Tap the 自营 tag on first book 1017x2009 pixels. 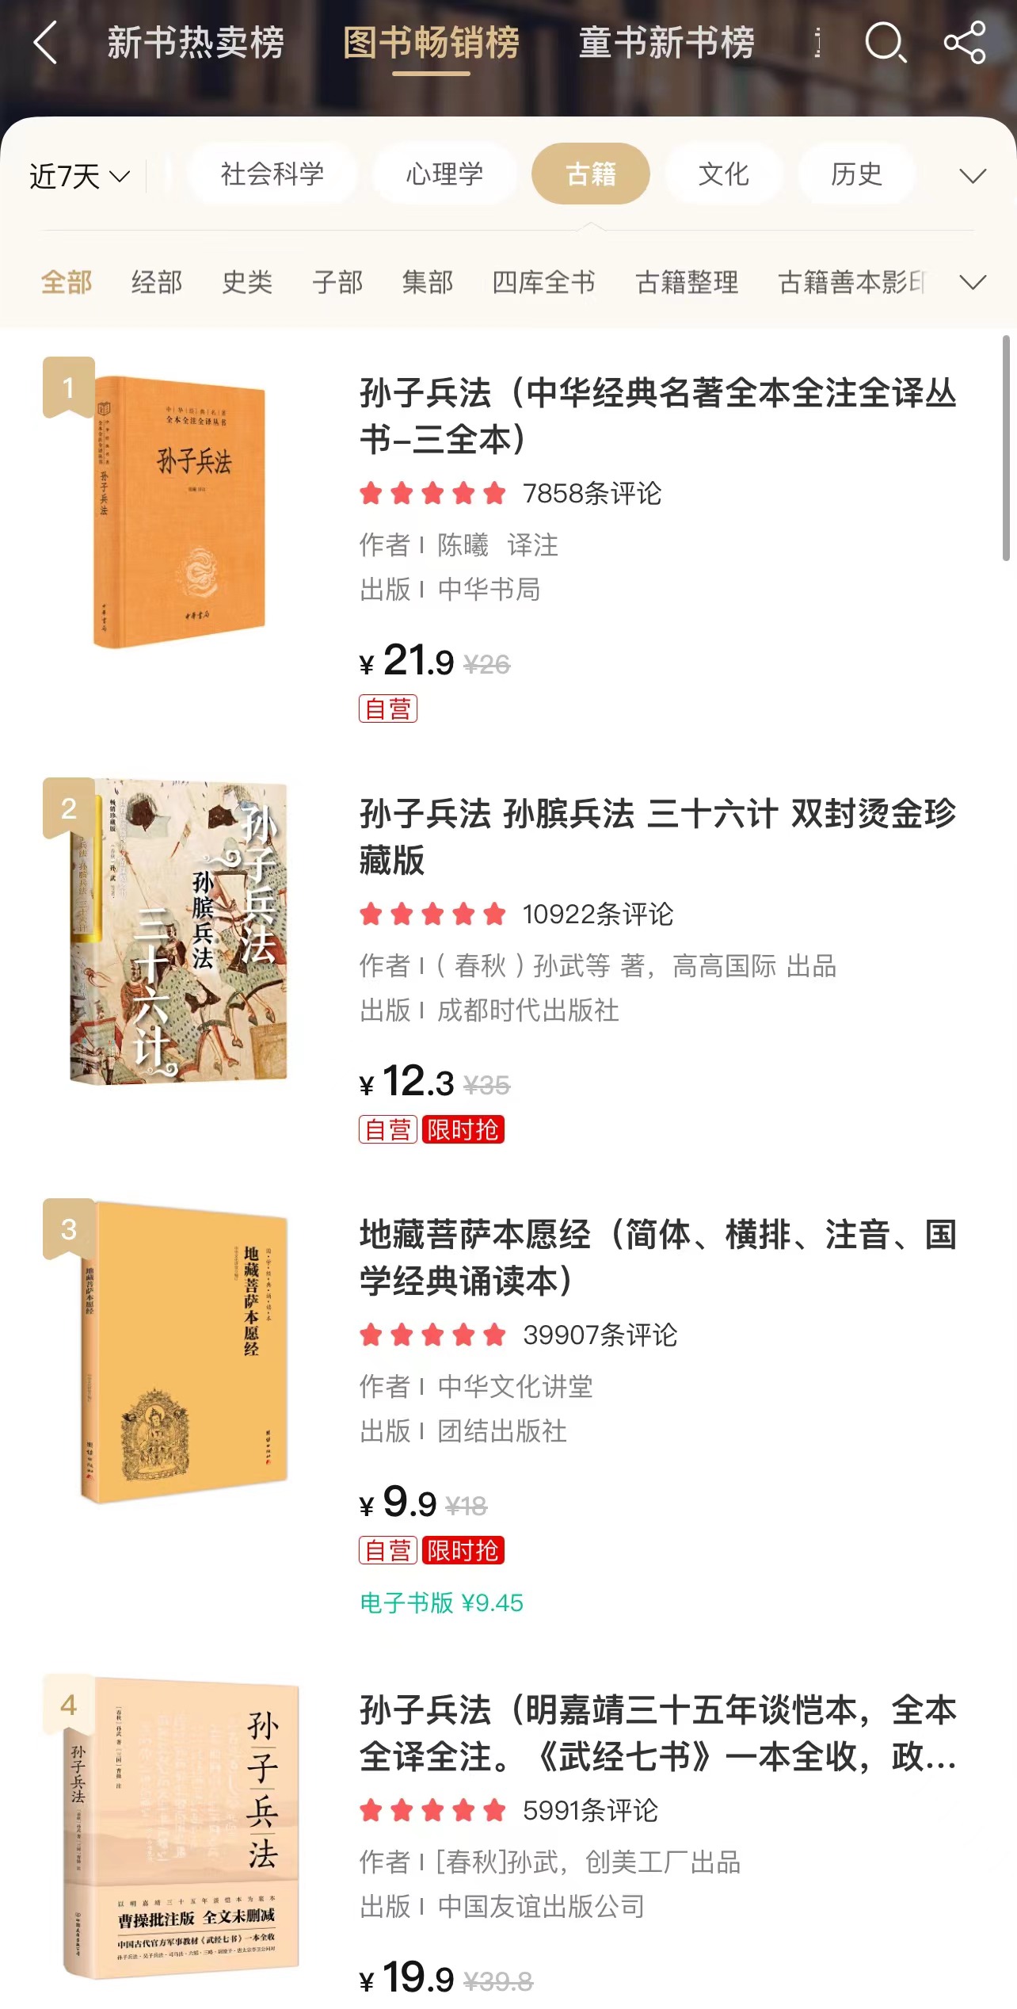(x=388, y=708)
